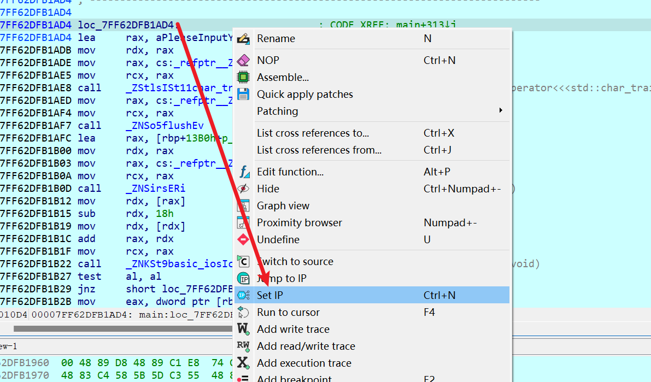Viewport: 651px width, 382px height.
Task: Click the _ZNSirsERi call target
Action: click(156, 189)
